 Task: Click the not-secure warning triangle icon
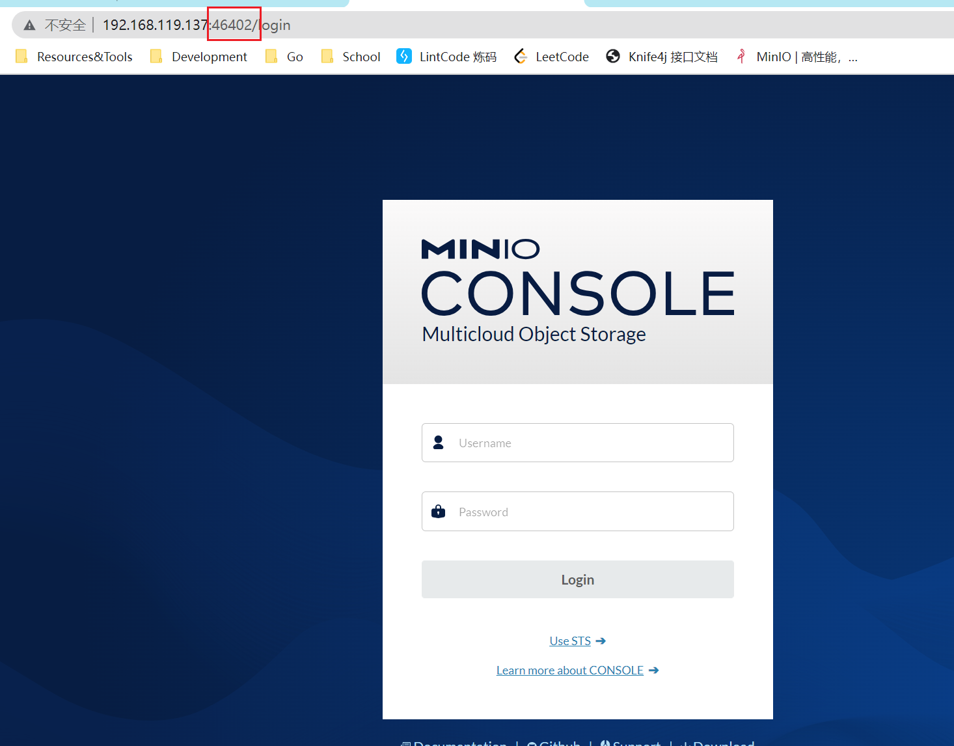(x=29, y=25)
